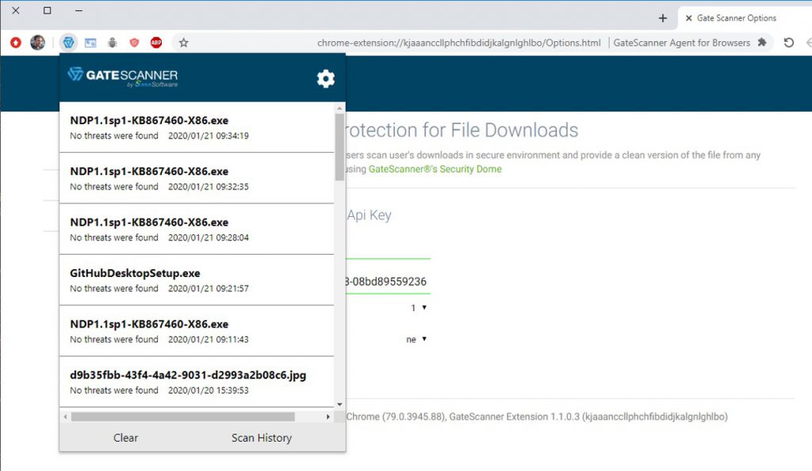Click the Clear button
Image resolution: width=812 pixels, height=471 pixels.
click(x=126, y=438)
